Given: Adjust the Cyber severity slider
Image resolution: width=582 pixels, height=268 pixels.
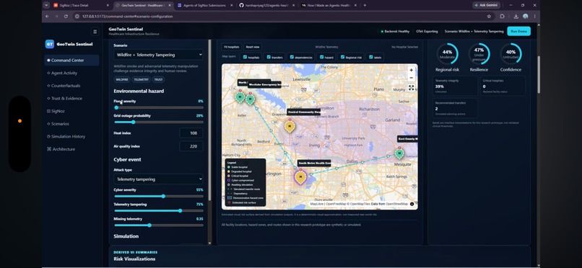Looking at the screenshot, I should point(158,196).
